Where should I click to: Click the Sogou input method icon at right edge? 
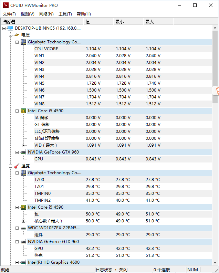pyautogui.click(x=216, y=91)
